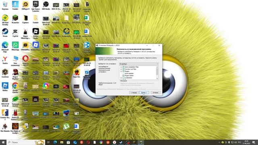Open Microsoft Edge from the taskbar
The height and width of the screenshot is (145, 258).
tap(55, 142)
